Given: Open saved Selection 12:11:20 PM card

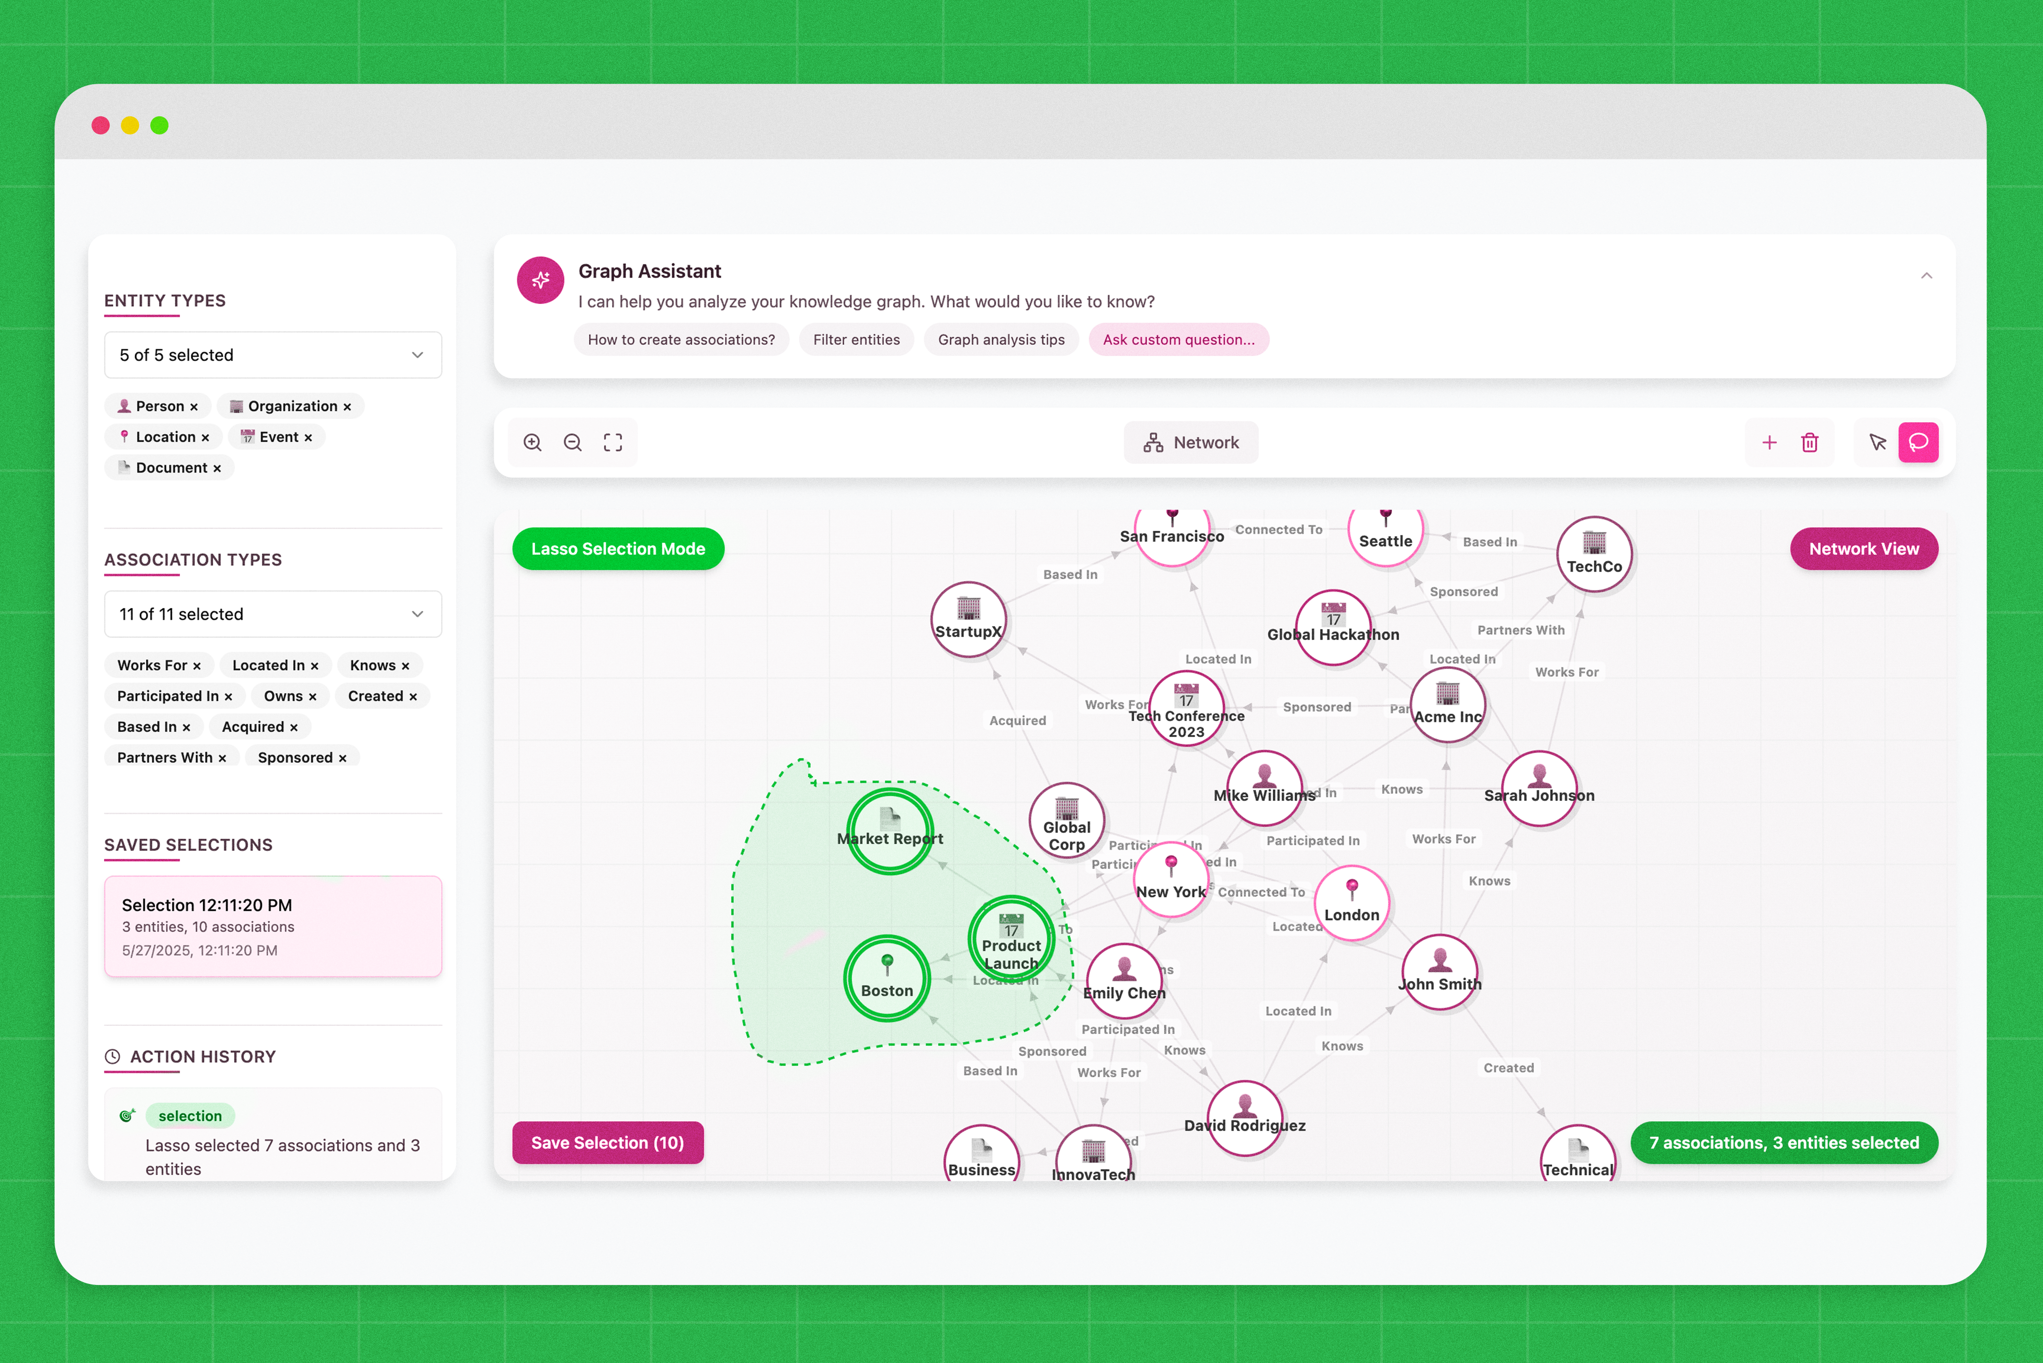Looking at the screenshot, I should click(273, 927).
